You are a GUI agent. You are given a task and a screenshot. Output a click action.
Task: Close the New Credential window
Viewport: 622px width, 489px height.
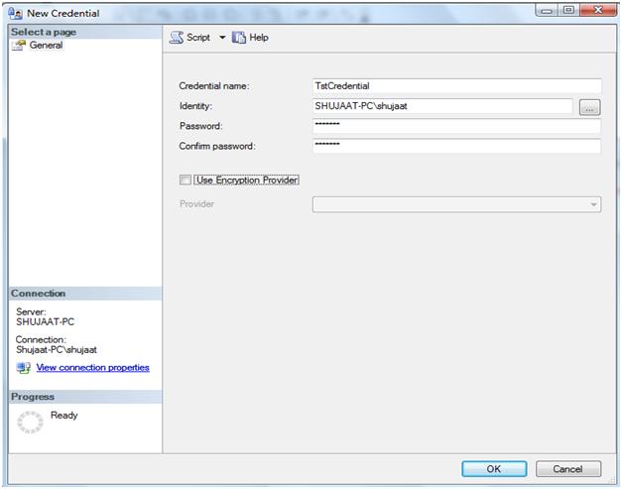pyautogui.click(x=598, y=11)
